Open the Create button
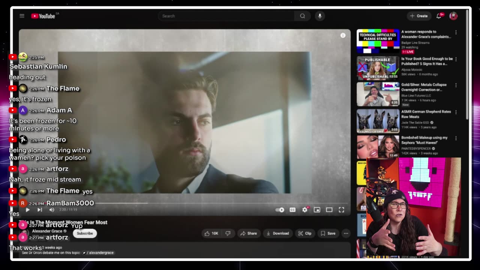 [419, 16]
